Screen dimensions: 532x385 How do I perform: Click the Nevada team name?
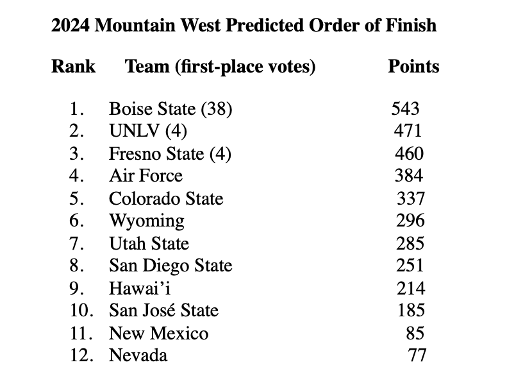click(x=138, y=355)
